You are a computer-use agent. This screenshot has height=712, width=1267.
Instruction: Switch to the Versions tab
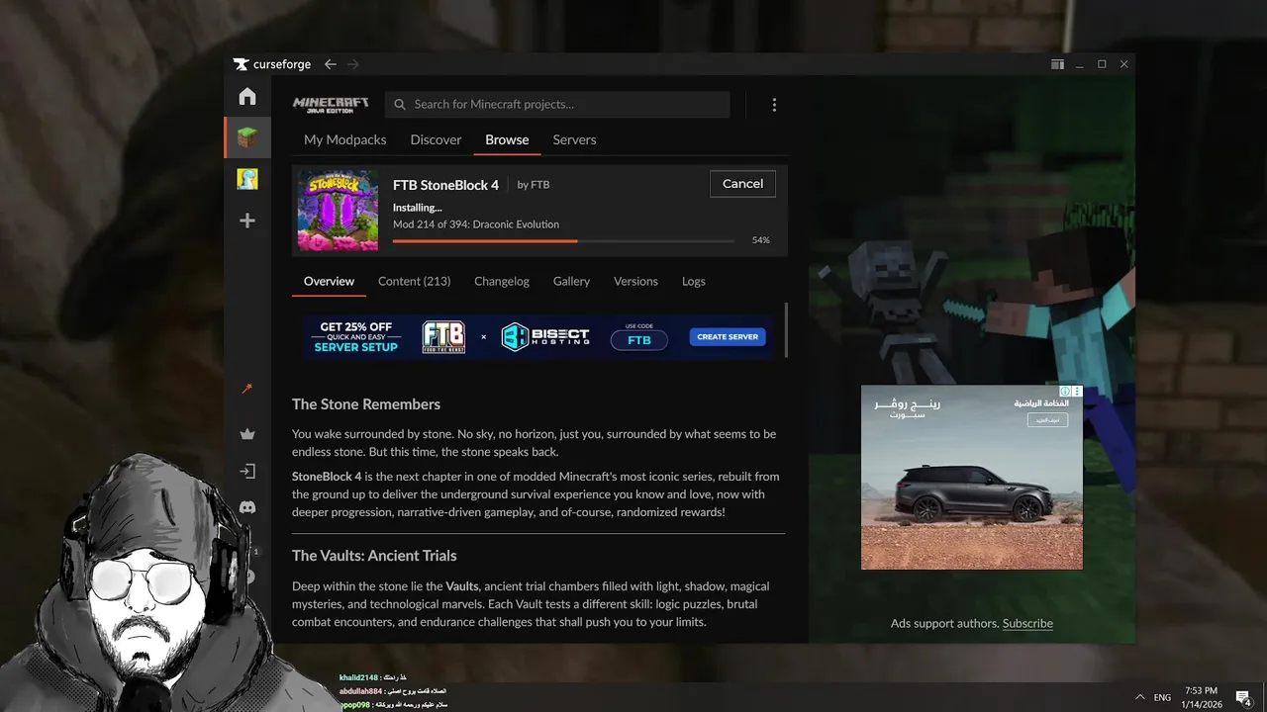(x=635, y=281)
